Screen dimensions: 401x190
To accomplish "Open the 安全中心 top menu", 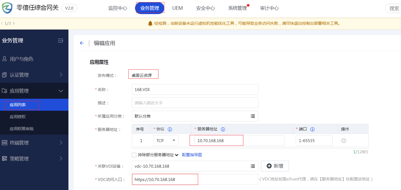I will click(x=205, y=8).
